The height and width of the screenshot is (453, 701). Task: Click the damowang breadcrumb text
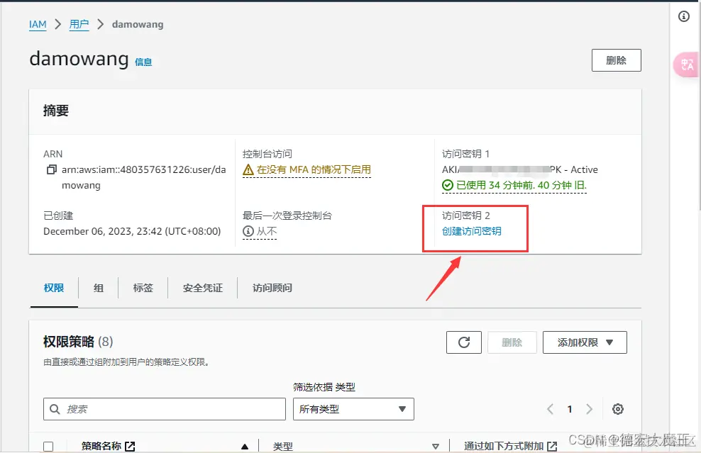tap(138, 24)
